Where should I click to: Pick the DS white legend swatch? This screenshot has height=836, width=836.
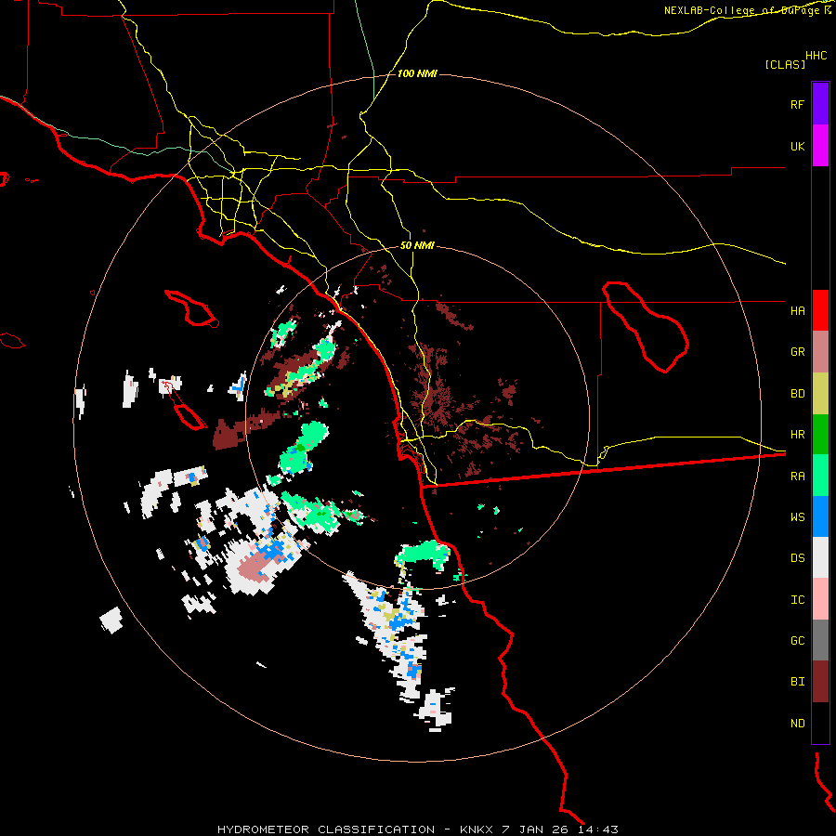pos(820,557)
